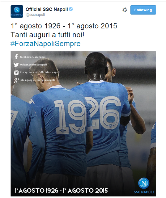Click the twitter.com/sscnapoli text in the photo
Viewport: 166px width, 198px height.
(x=33, y=65)
